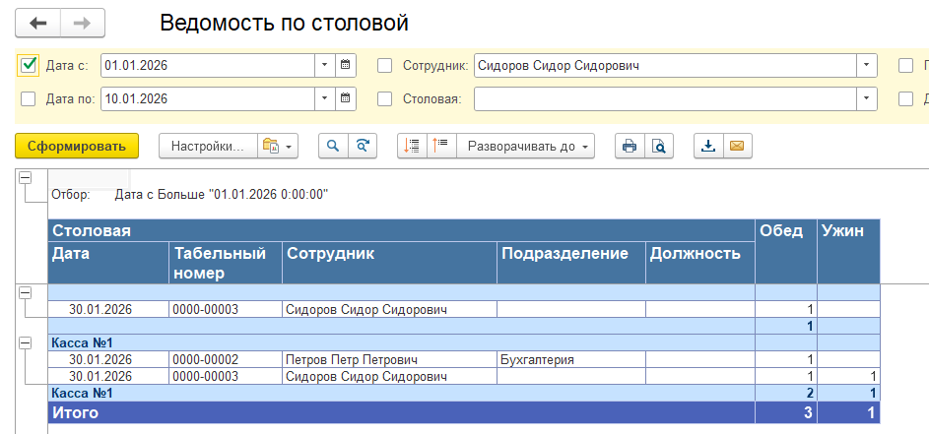Open the report variants icon next to Настройки

(x=277, y=146)
